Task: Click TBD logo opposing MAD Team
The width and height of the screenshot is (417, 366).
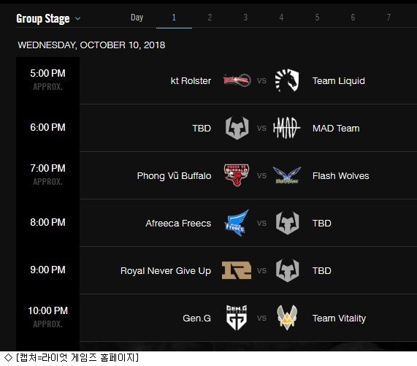Action: pyautogui.click(x=237, y=128)
